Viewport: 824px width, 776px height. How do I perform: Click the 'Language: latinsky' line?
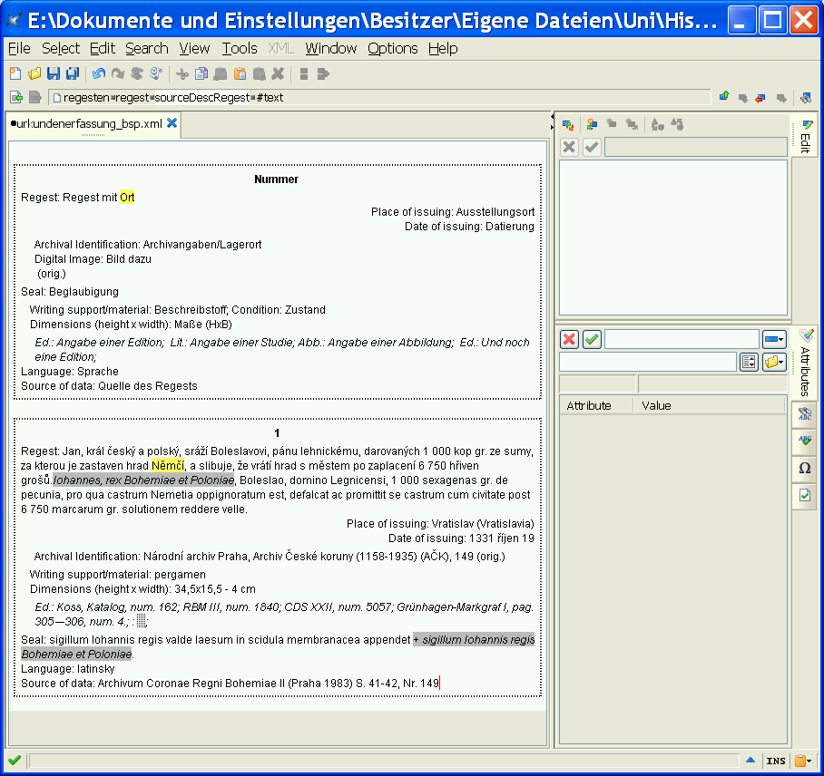pyautogui.click(x=68, y=669)
